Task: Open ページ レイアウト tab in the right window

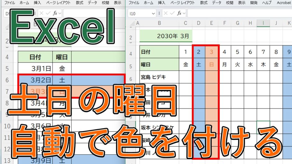Action: pos(183,3)
